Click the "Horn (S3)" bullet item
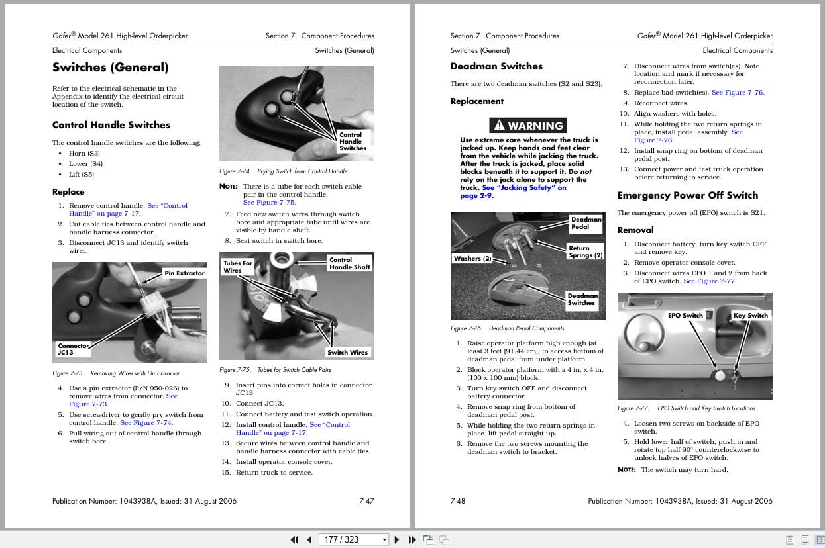Viewport: 825px width, 548px height. pyautogui.click(x=84, y=153)
